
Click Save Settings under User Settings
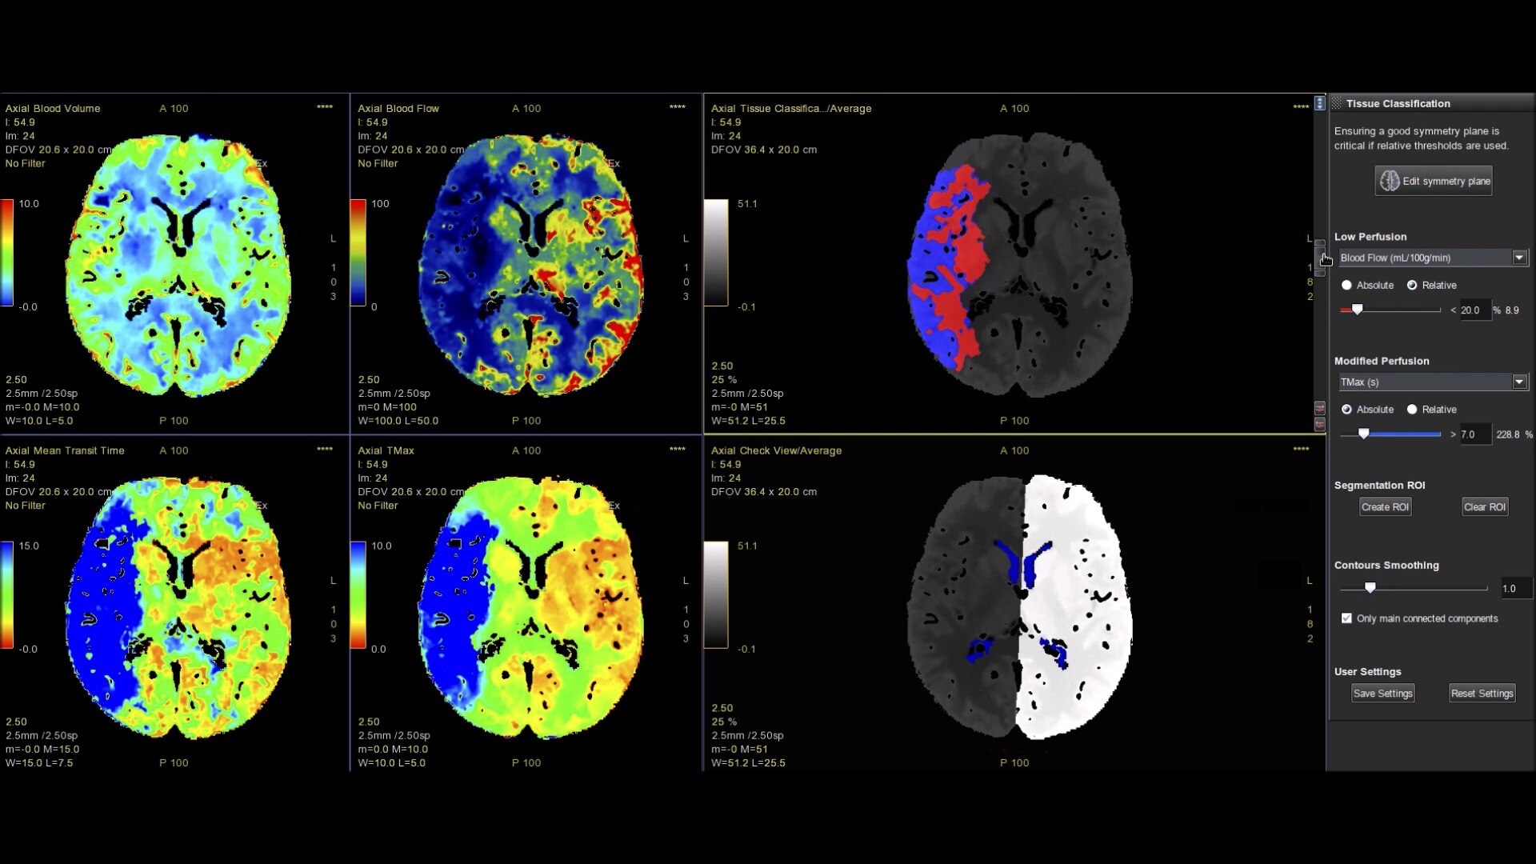(1382, 694)
